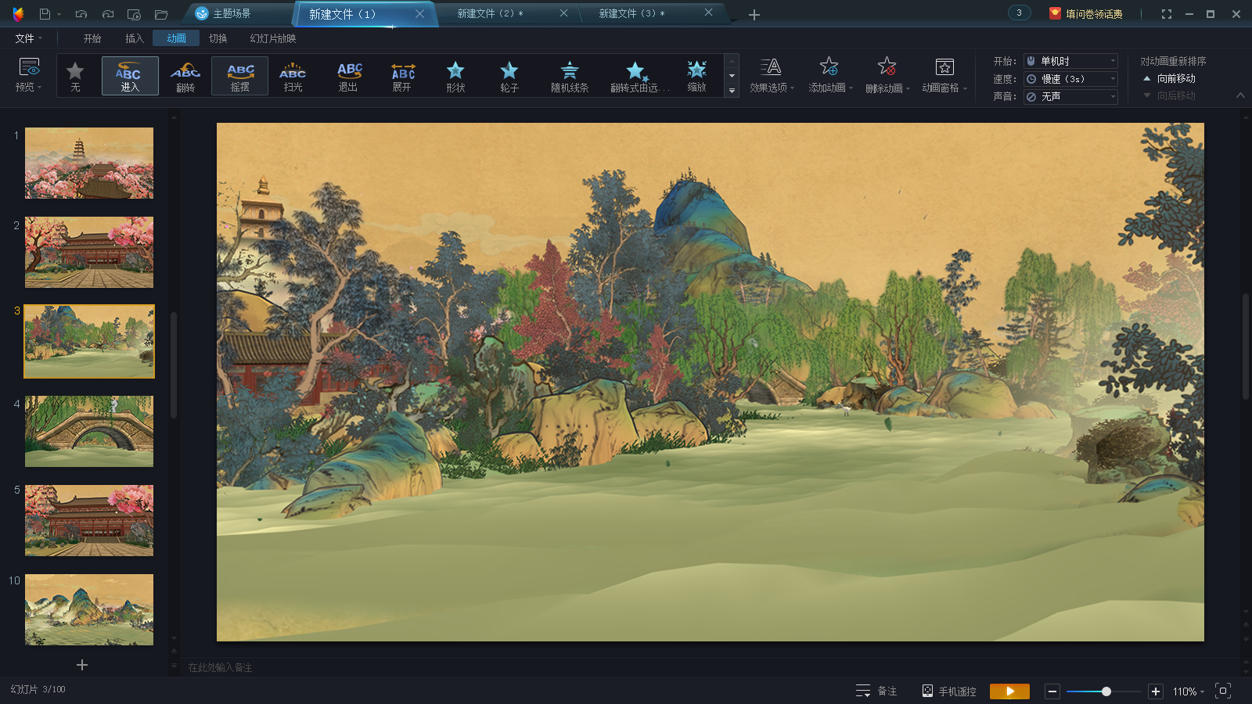Select the 展开 expand animation
Screen dimensions: 1252x704
click(402, 77)
